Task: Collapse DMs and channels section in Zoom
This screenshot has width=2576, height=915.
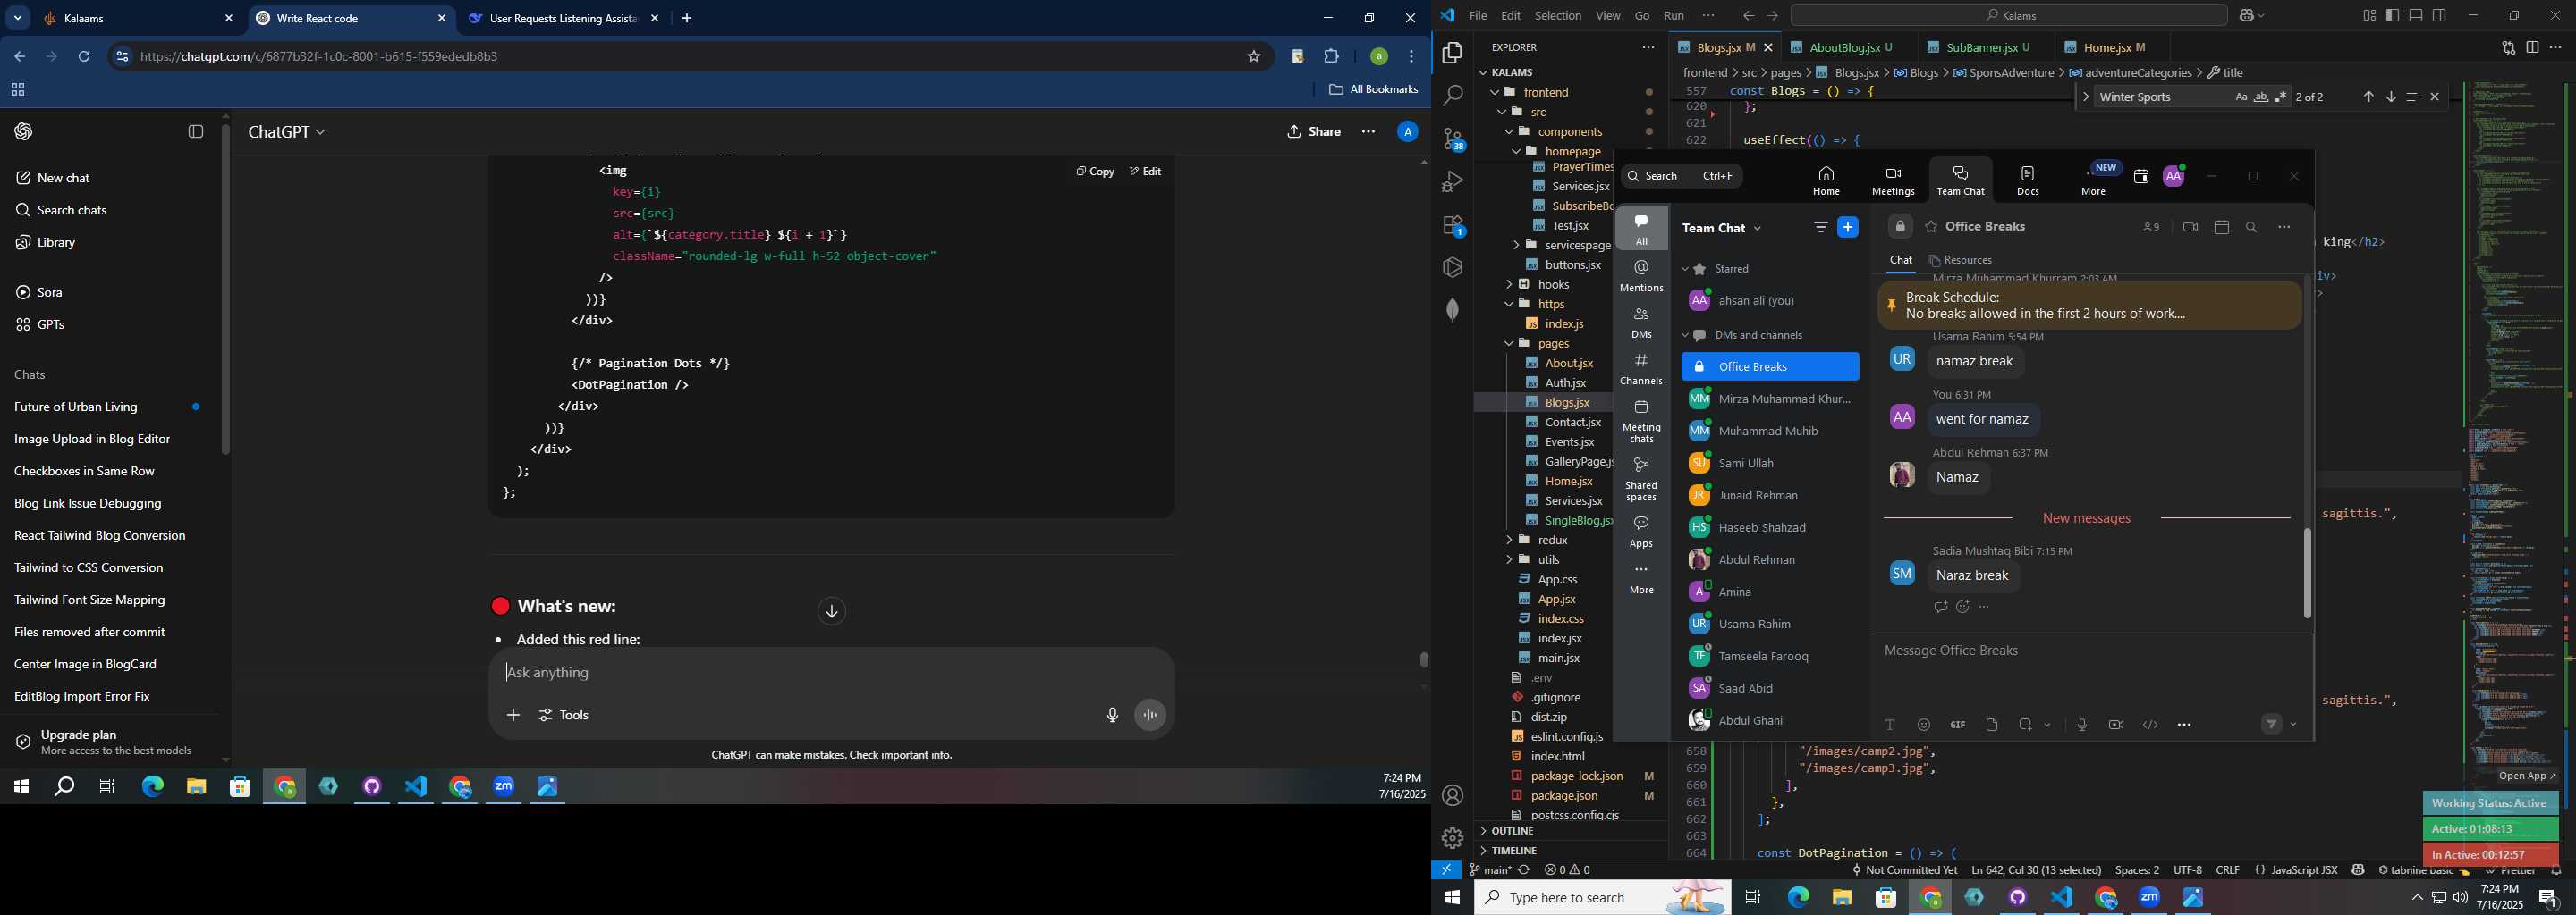Action: 1685,336
